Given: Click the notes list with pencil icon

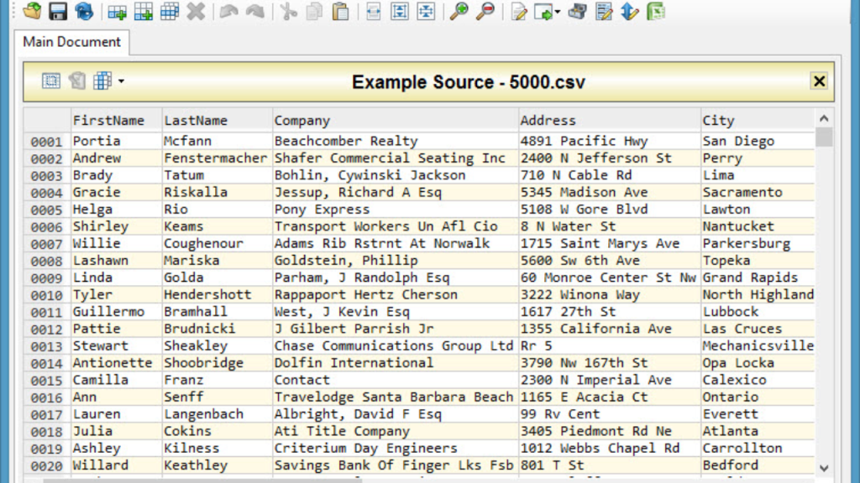Looking at the screenshot, I should (x=604, y=12).
